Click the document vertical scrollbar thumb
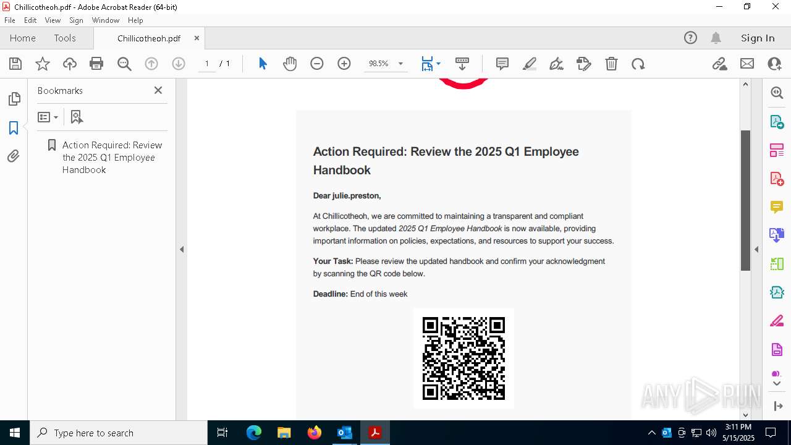Image resolution: width=791 pixels, height=445 pixels. [x=745, y=200]
